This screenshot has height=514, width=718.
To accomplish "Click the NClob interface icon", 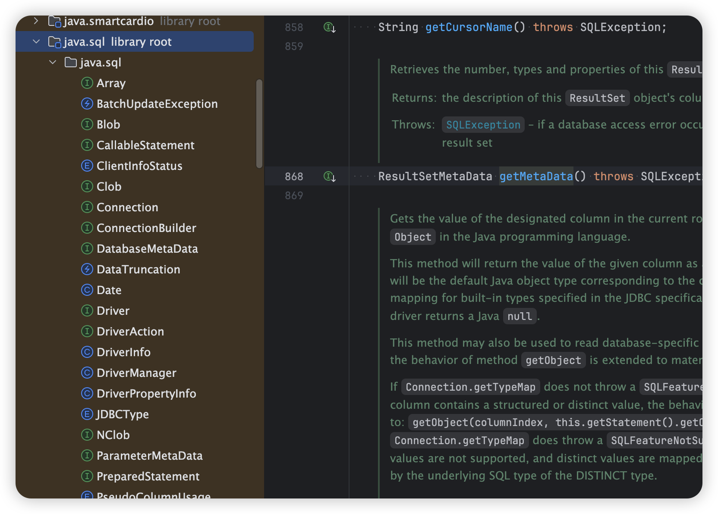I will [87, 435].
